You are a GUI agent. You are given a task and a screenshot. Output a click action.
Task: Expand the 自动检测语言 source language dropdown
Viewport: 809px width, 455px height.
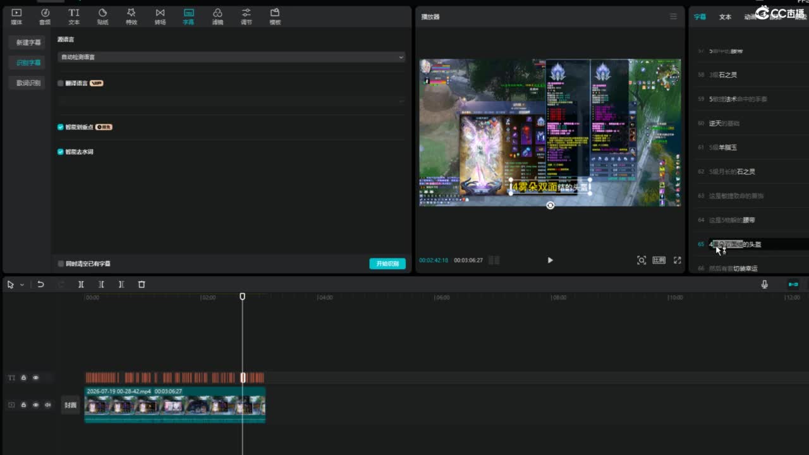click(231, 57)
